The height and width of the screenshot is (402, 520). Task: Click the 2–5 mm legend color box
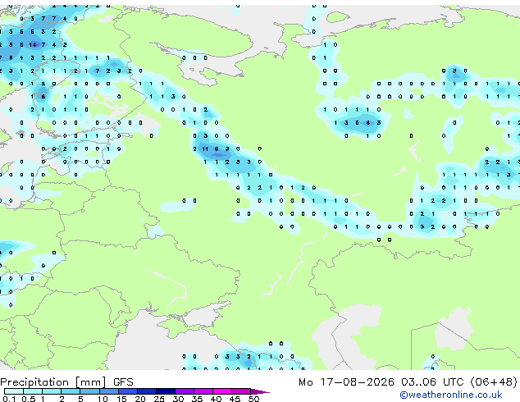pos(71,391)
